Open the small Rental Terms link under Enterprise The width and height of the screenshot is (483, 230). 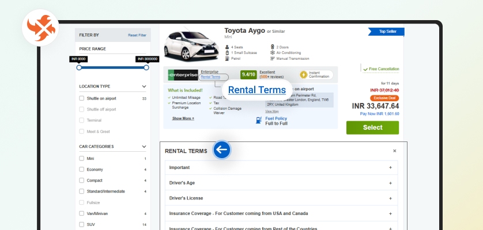coord(210,77)
